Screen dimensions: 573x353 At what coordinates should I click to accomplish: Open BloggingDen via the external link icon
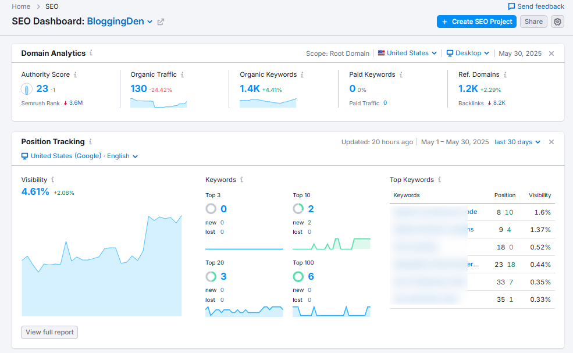[160, 21]
